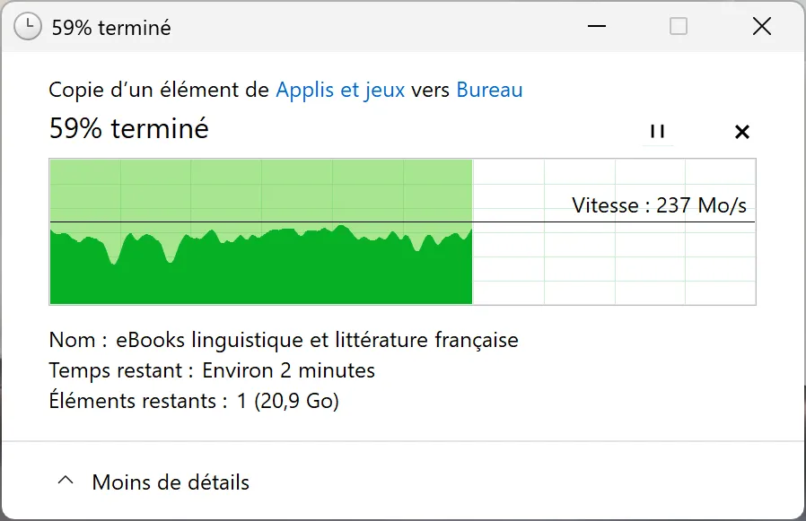Image resolution: width=806 pixels, height=521 pixels.
Task: Click the '59% terminé' title bar text
Action: click(111, 28)
